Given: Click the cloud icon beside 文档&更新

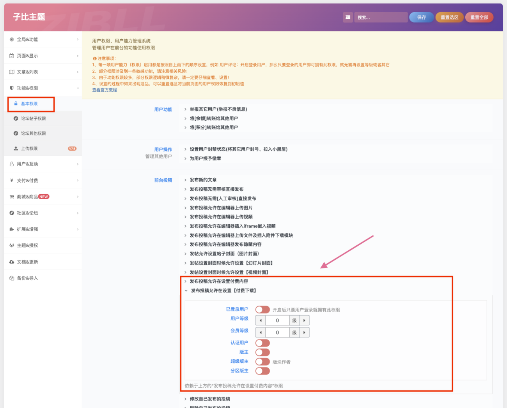Looking at the screenshot, I should click(11, 262).
